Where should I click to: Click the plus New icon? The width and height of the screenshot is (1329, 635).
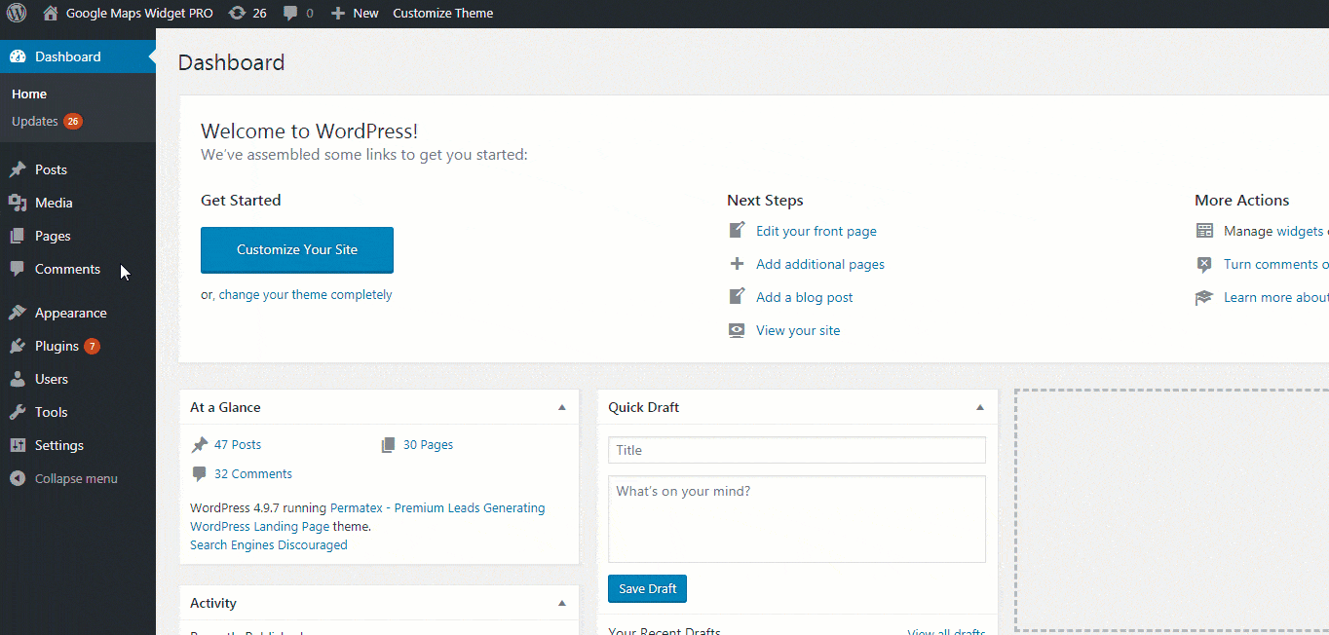tap(337, 14)
